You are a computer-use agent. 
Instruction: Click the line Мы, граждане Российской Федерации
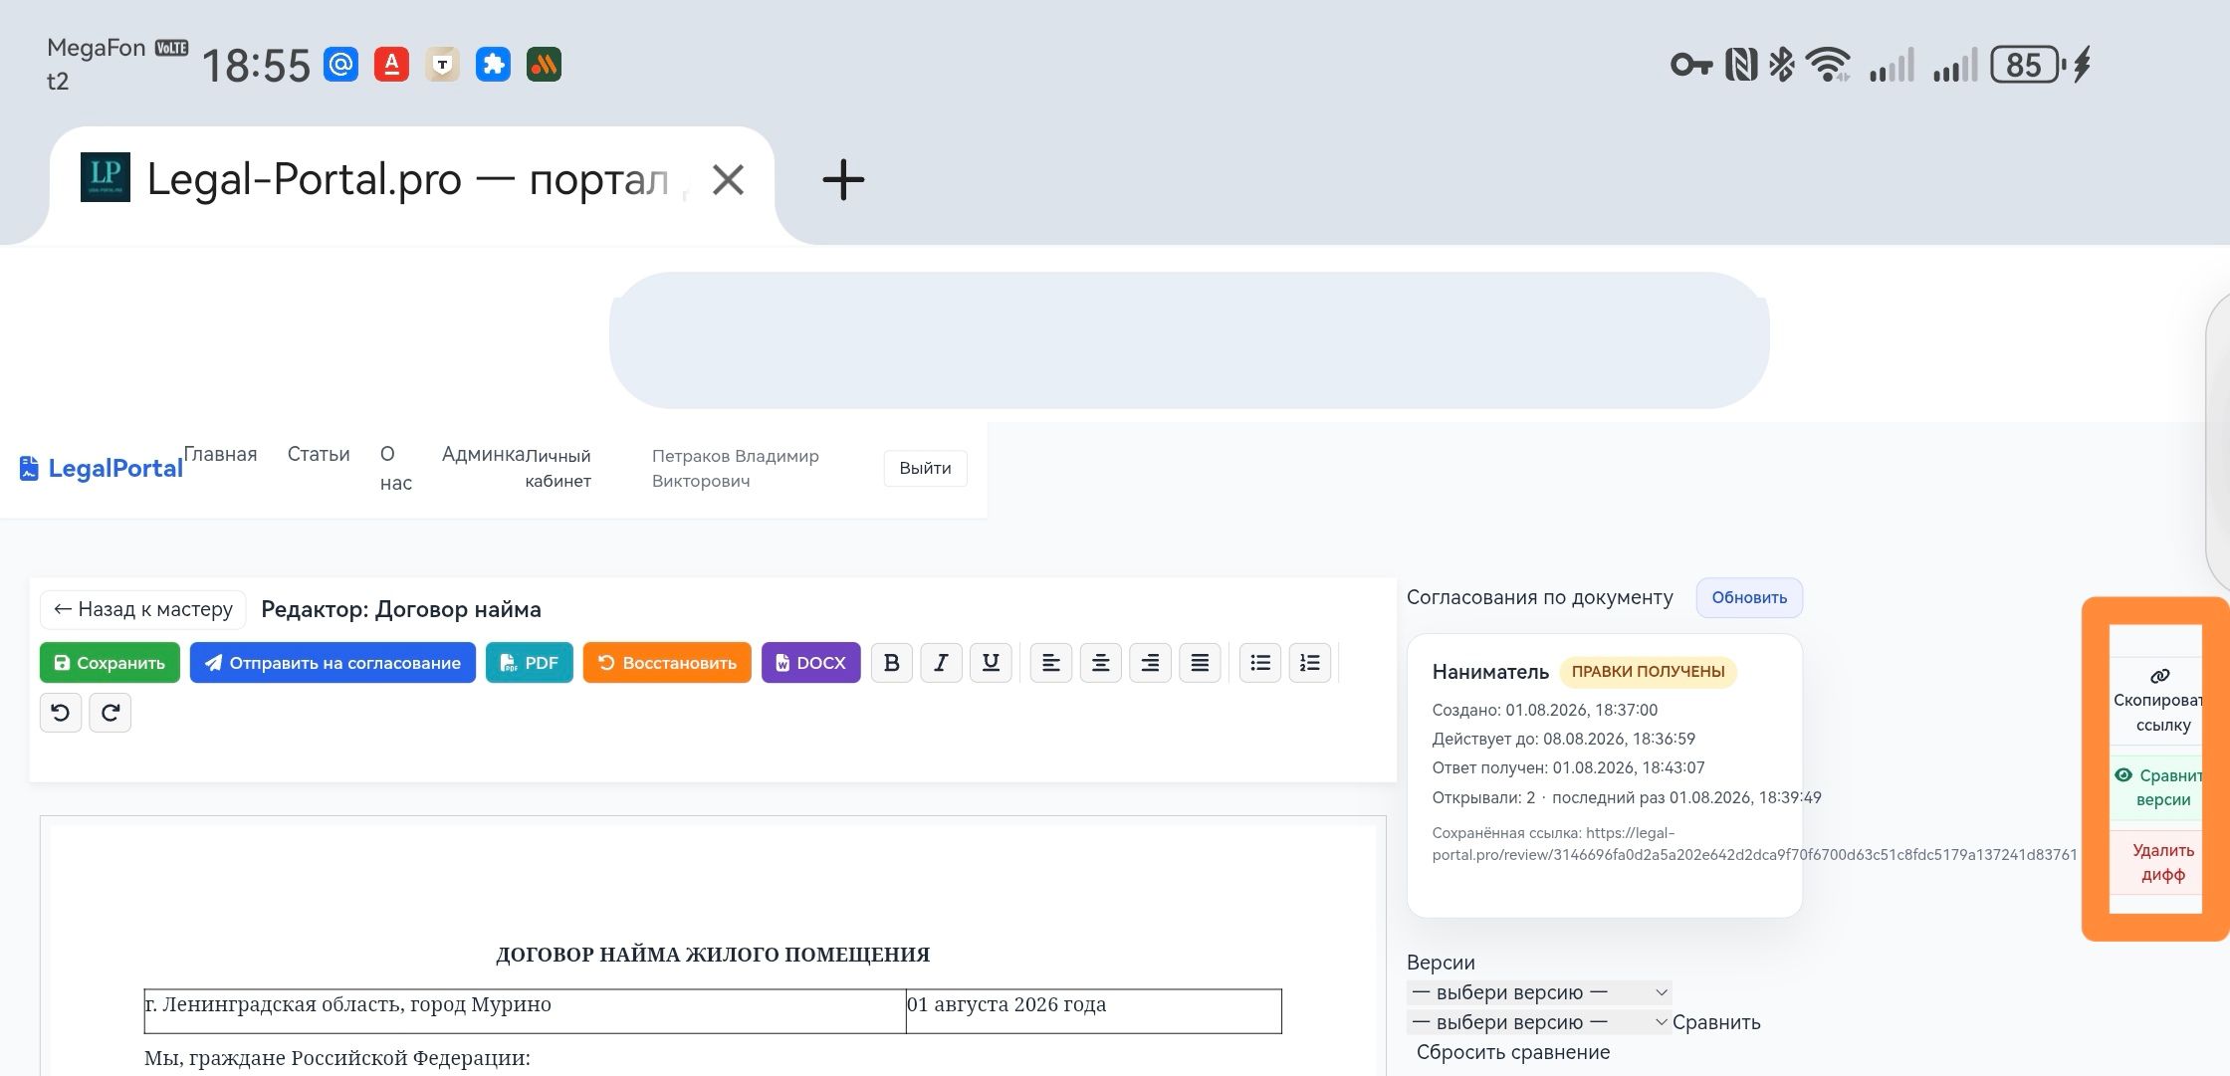click(x=336, y=1058)
